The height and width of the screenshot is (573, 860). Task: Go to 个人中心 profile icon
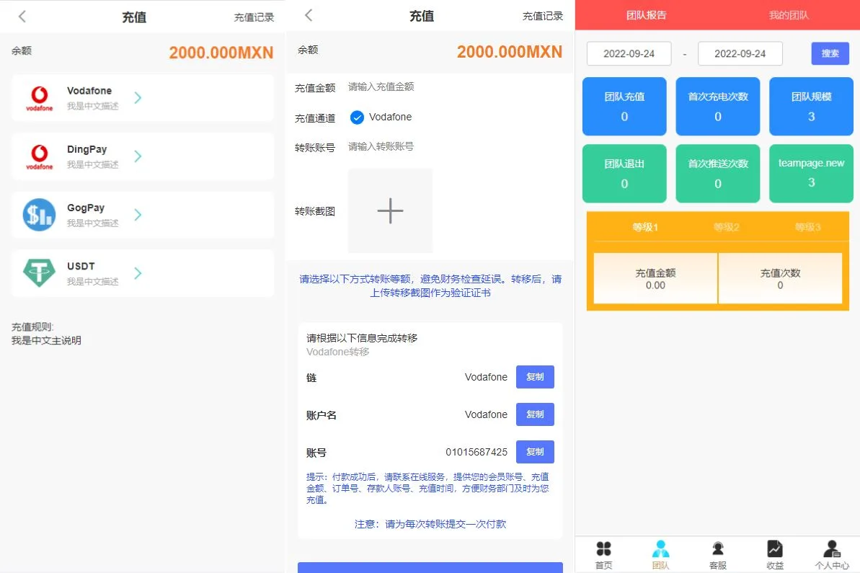click(831, 549)
